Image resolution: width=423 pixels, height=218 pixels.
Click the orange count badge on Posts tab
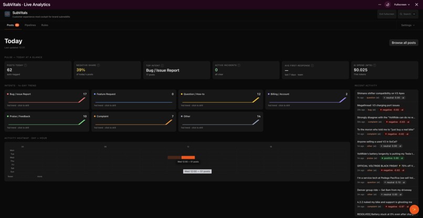pyautogui.click(x=17, y=25)
